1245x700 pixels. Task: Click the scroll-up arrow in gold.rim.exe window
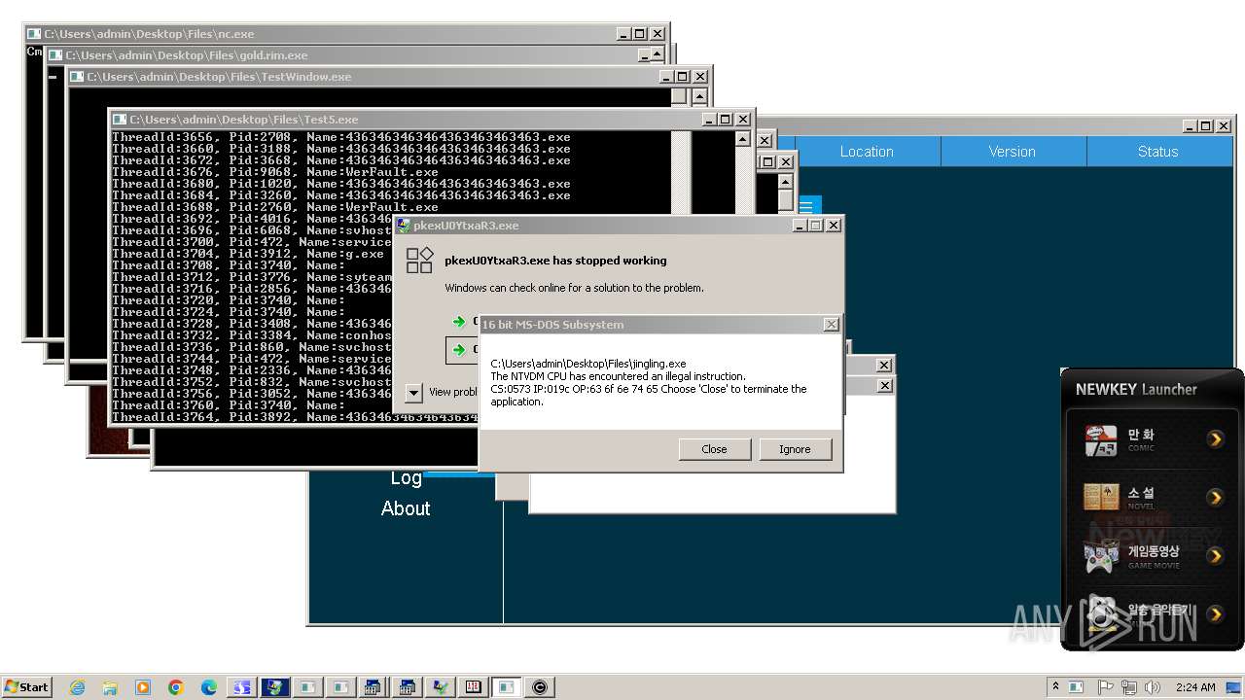[x=658, y=55]
